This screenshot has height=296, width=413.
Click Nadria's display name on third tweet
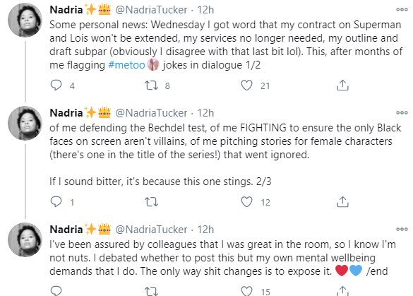tap(66, 230)
